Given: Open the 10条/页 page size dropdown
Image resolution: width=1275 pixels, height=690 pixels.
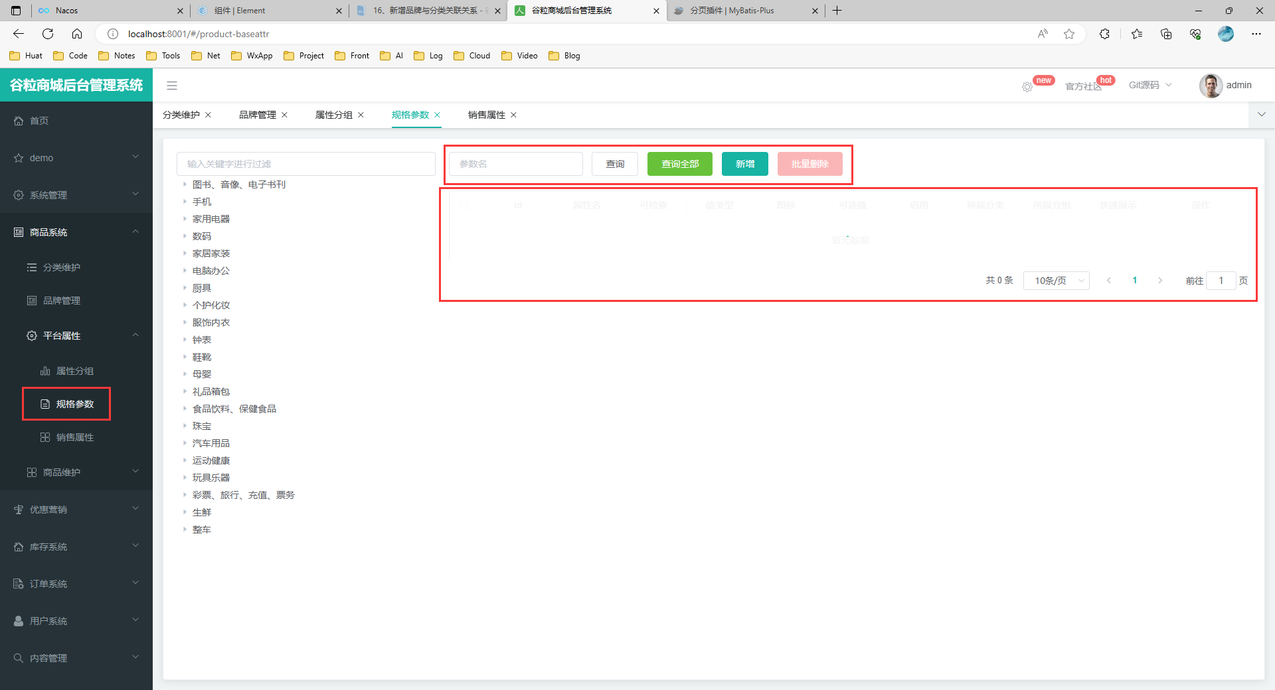Looking at the screenshot, I should [x=1056, y=281].
